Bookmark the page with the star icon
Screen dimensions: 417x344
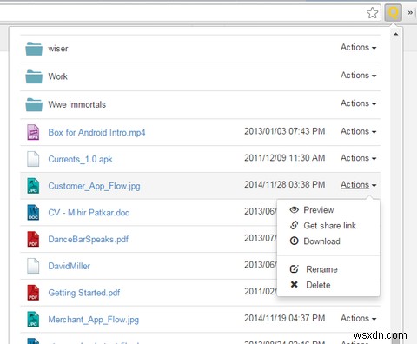[372, 13]
